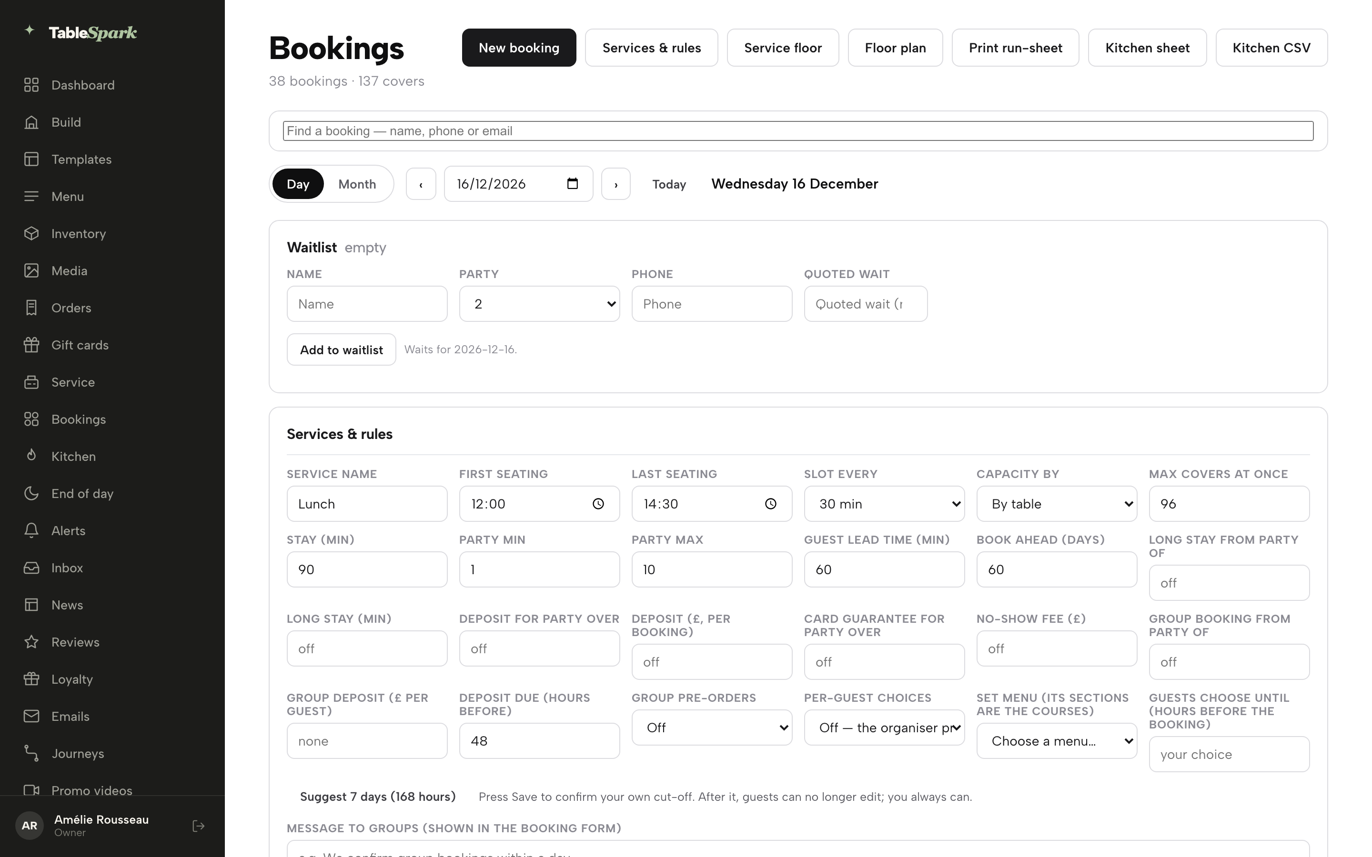The image size is (1372, 857).
Task: Click Add to waitlist
Action: (x=341, y=350)
